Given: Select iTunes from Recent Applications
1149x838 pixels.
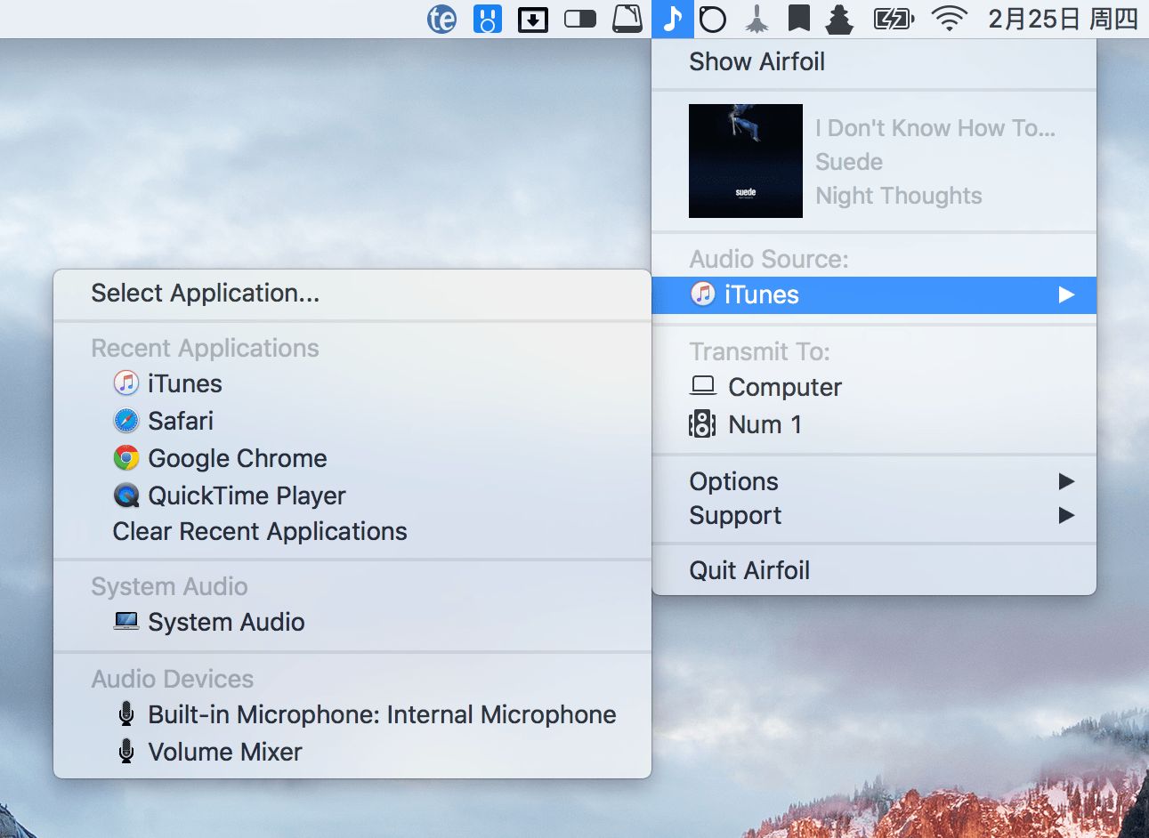Looking at the screenshot, I should click(352, 383).
